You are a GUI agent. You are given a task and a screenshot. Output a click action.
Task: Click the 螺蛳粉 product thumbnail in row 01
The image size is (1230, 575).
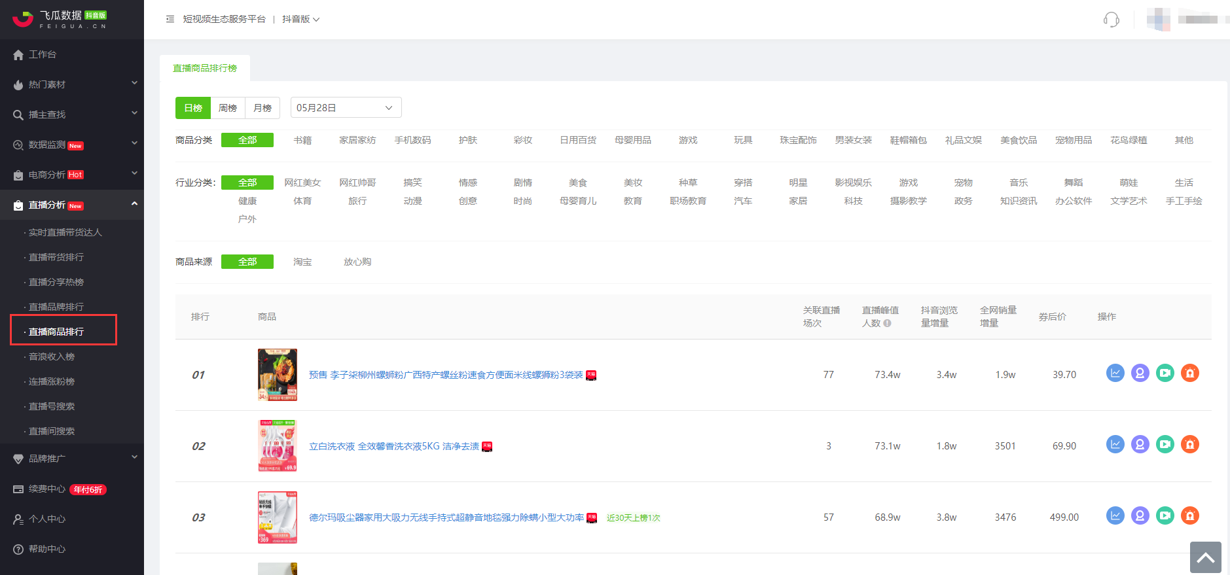tap(278, 375)
